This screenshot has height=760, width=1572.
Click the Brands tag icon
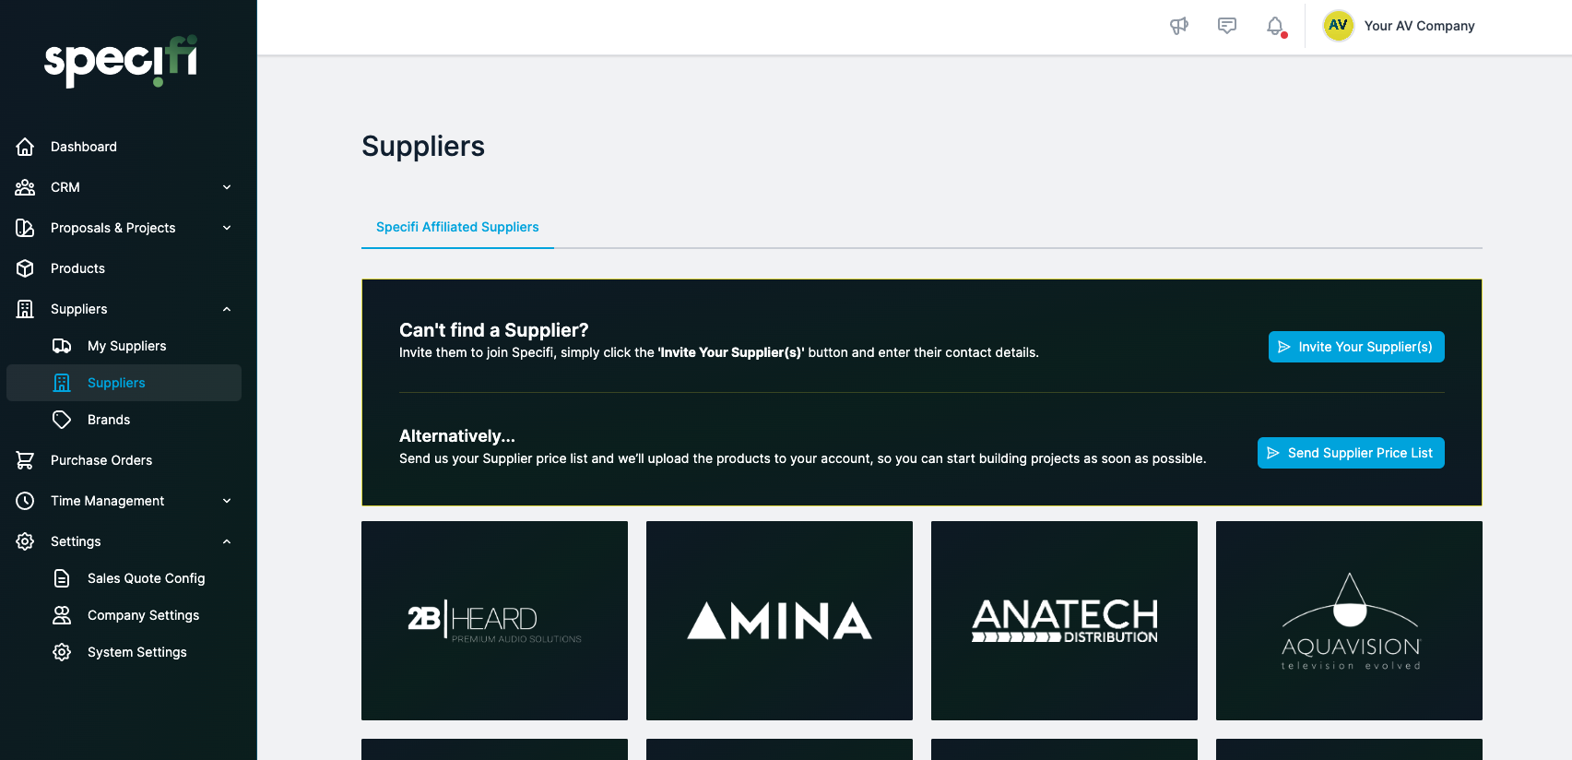62,420
